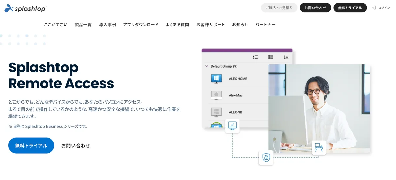Click the sort-list icon in device panel
This screenshot has height=180, width=396.
coord(255,57)
